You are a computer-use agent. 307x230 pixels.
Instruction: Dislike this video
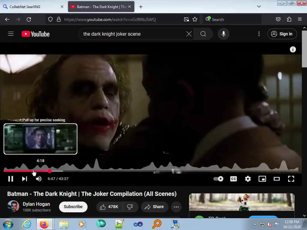coord(130,207)
